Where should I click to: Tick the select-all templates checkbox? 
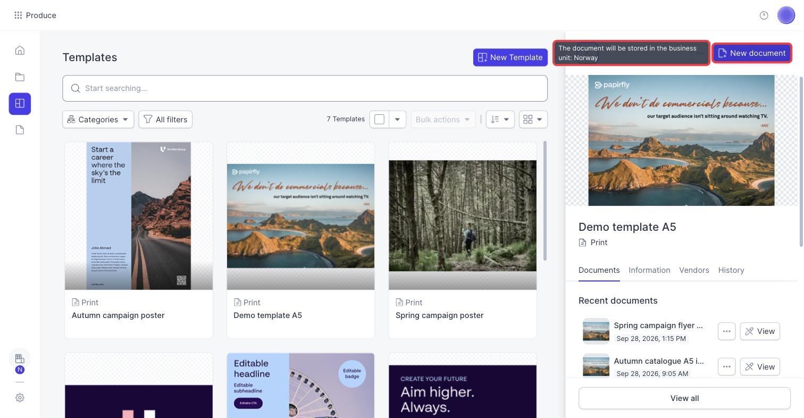(x=380, y=119)
